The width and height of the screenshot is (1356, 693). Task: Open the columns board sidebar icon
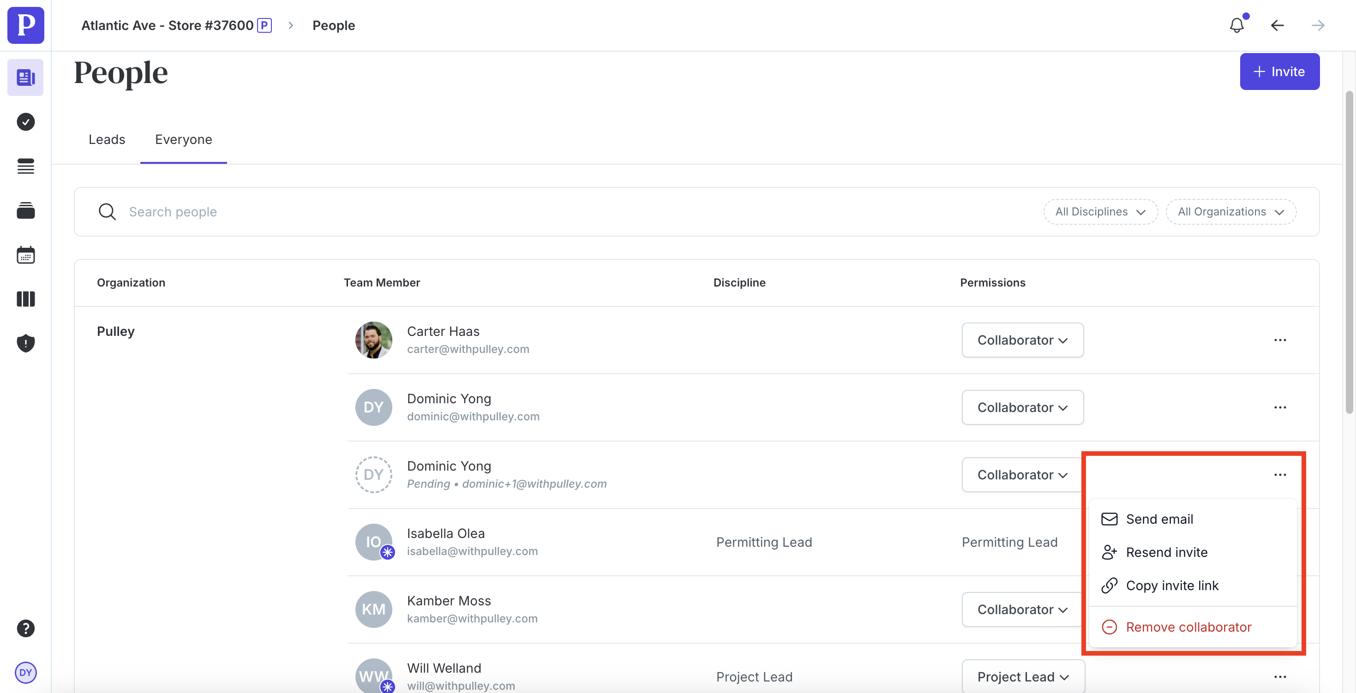point(25,299)
